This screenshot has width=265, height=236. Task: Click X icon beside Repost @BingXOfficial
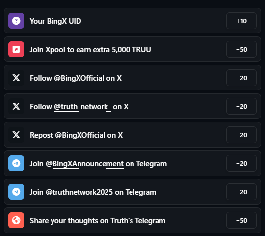[16, 135]
